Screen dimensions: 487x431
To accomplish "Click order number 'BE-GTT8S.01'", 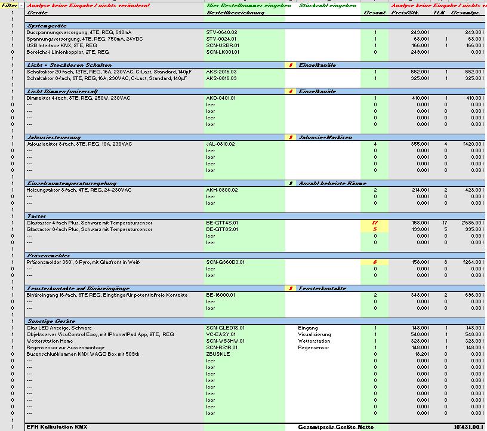I will click(222, 229).
